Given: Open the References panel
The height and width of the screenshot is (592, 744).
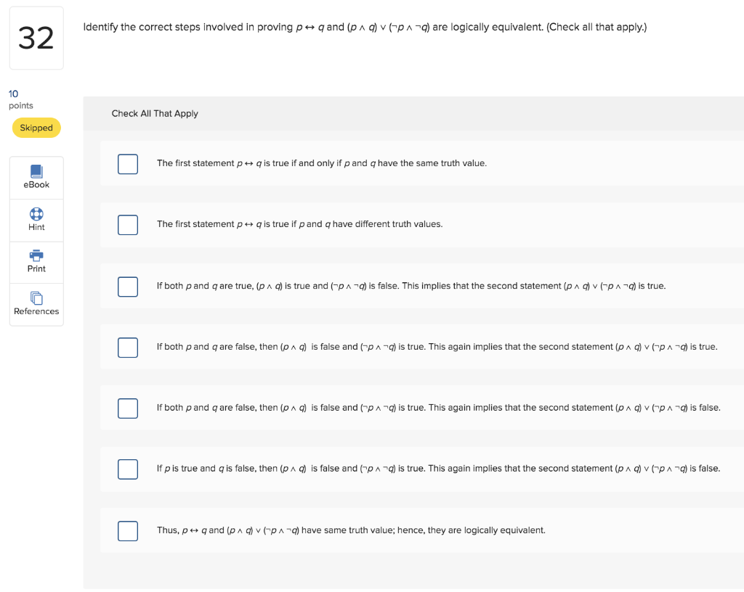Looking at the screenshot, I should 36,304.
